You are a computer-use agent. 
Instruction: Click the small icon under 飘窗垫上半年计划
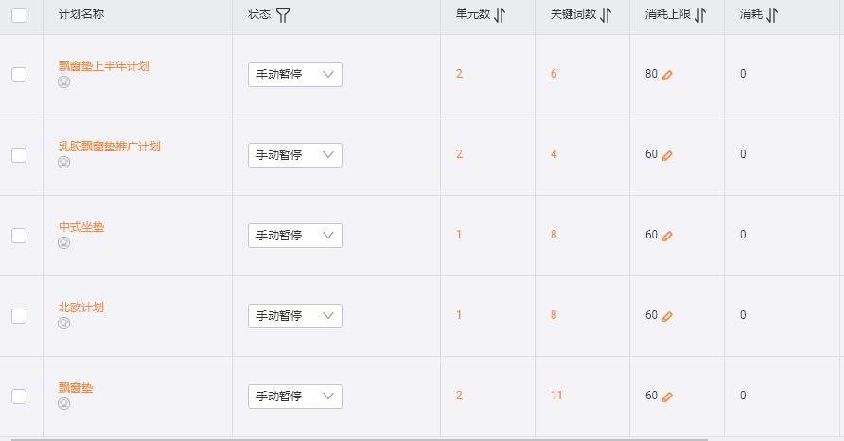click(x=64, y=82)
